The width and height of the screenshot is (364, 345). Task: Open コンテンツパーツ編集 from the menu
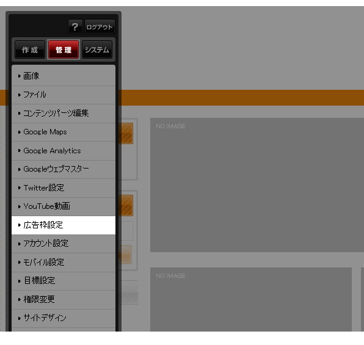[64, 114]
